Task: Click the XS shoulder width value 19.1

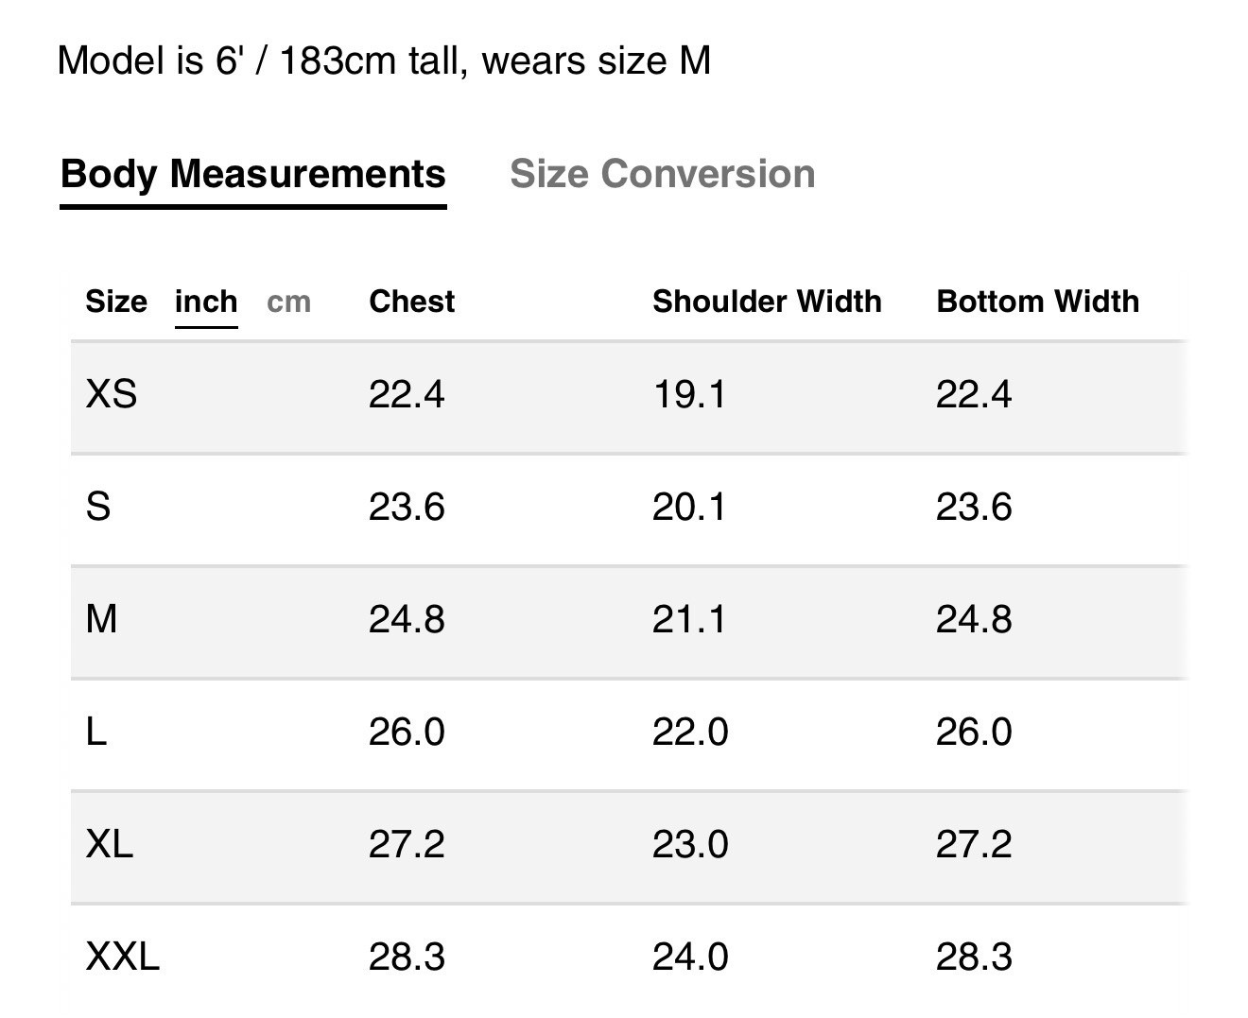Action: click(x=689, y=394)
